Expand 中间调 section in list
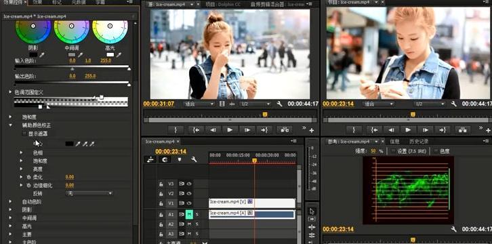This screenshot has height=244, width=492. tap(11, 218)
